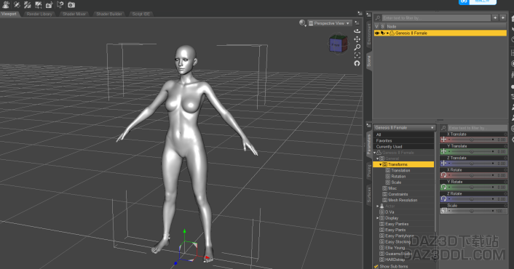Sort the scene list by Node column
514x269 pixels.
(446, 26)
